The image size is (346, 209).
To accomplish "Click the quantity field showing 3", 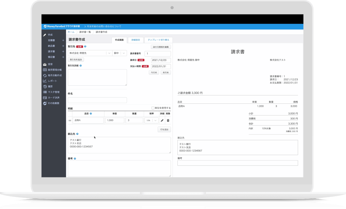I will 134,120.
